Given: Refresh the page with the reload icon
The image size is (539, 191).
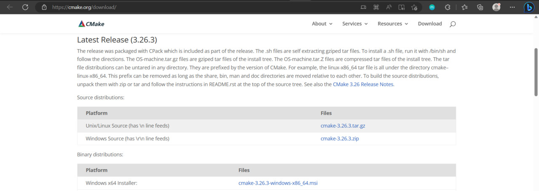Looking at the screenshot, I should [x=25, y=7].
